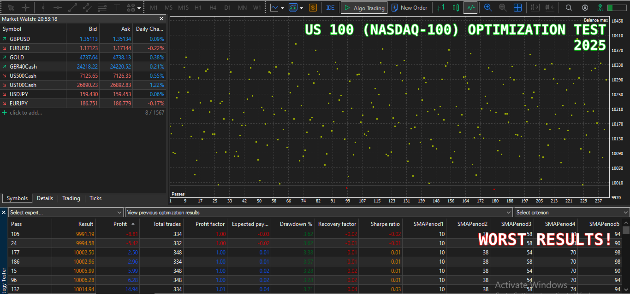Select the W1 weekly timeframe
This screenshot has height=294, width=630.
point(257,8)
